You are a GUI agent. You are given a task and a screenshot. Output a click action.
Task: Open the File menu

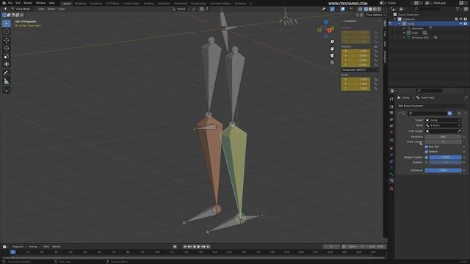point(10,3)
